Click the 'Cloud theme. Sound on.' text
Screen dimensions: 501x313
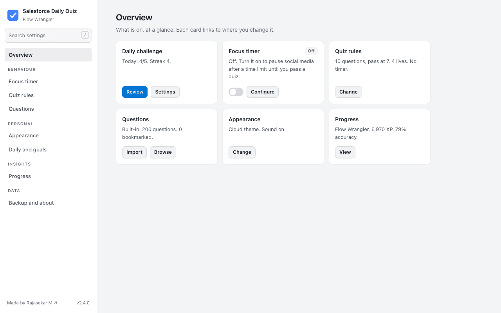click(x=257, y=130)
